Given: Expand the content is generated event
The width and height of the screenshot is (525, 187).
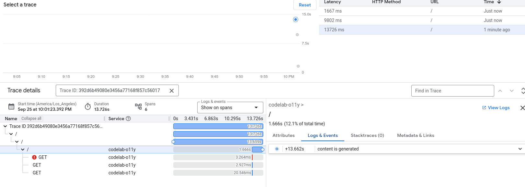Looking at the screenshot, I should coord(520,149).
